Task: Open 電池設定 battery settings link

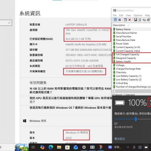Action: (120, 139)
